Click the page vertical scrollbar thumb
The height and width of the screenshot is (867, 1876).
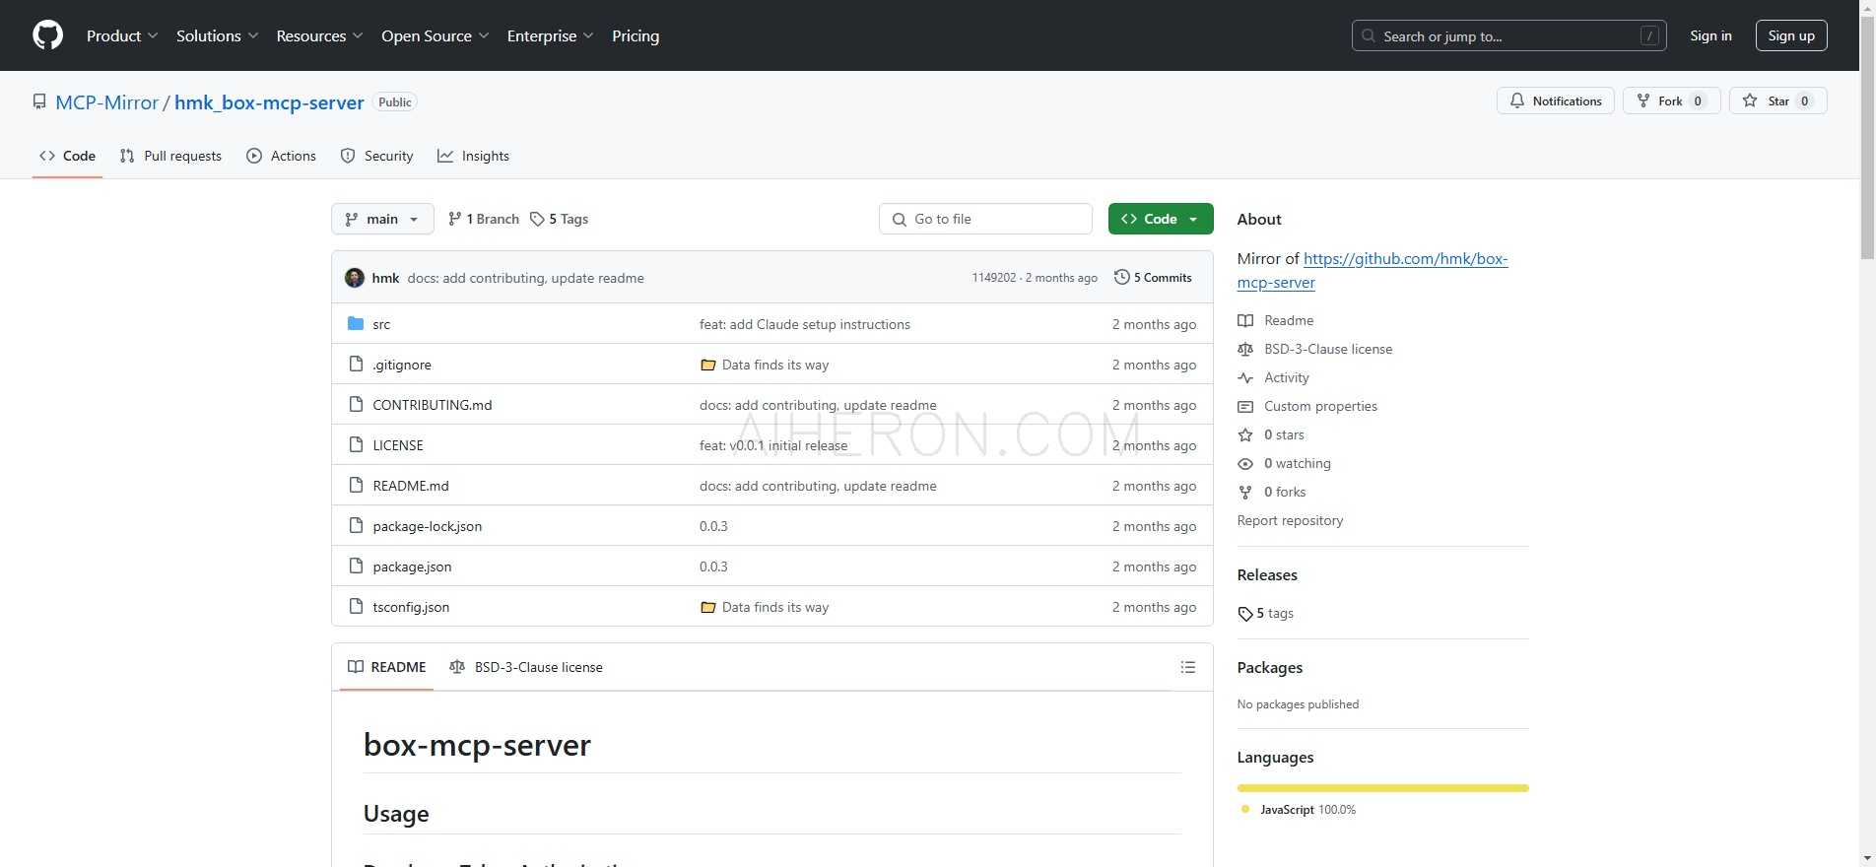(1867, 138)
